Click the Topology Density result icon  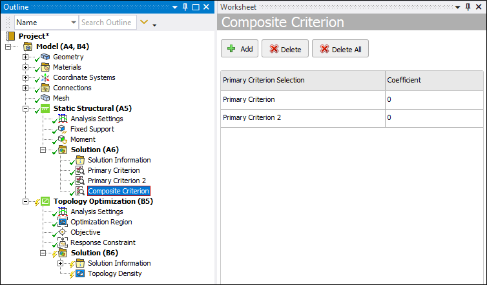80,273
